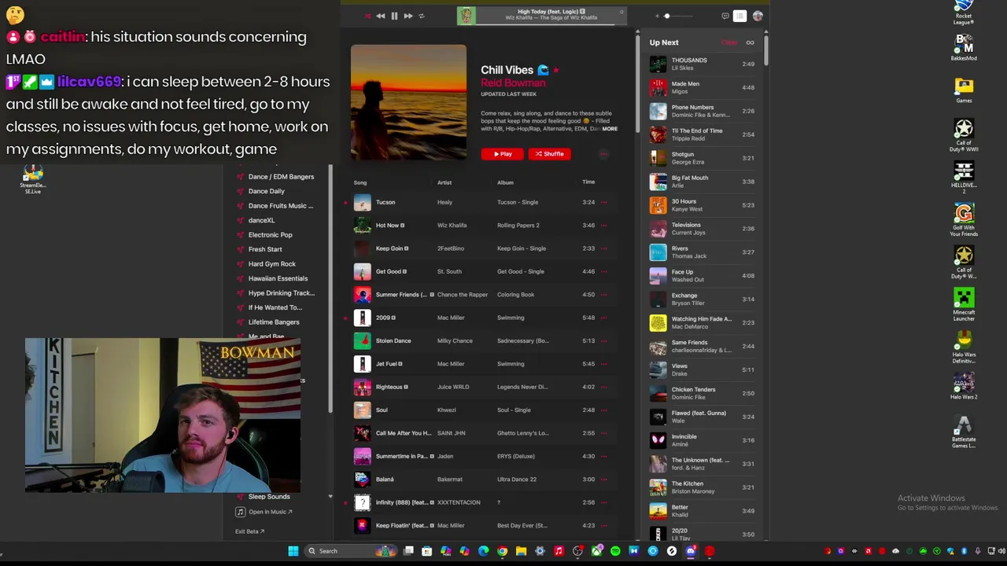Sort the track list by Time column
The height and width of the screenshot is (566, 1007).
tap(588, 182)
